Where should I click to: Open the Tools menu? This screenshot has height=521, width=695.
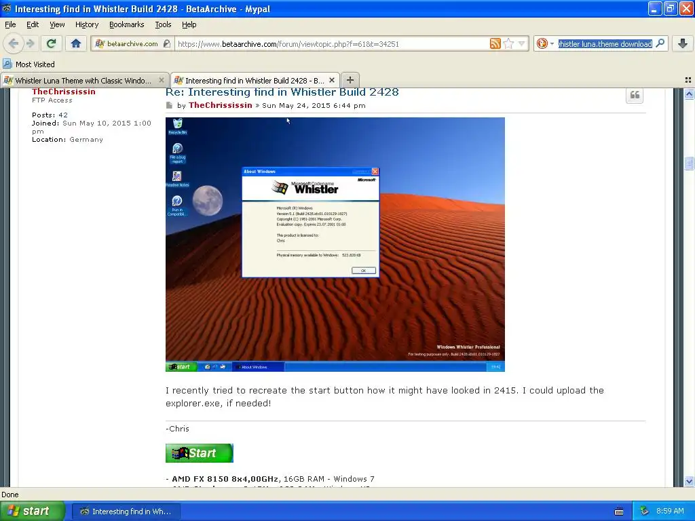[163, 24]
